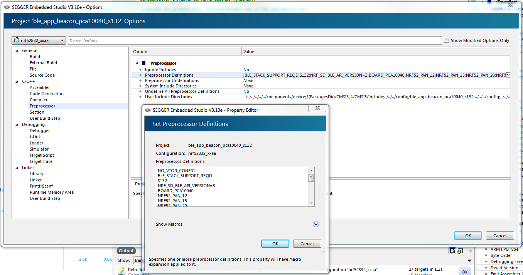
Task: Click the Option column header
Action: point(186,52)
